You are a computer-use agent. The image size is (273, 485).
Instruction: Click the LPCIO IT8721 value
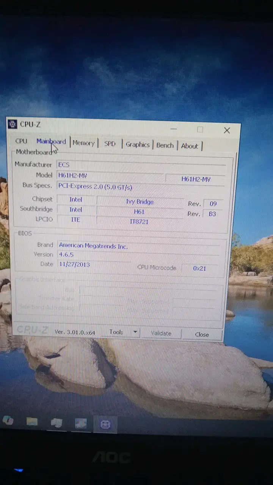coord(139,221)
